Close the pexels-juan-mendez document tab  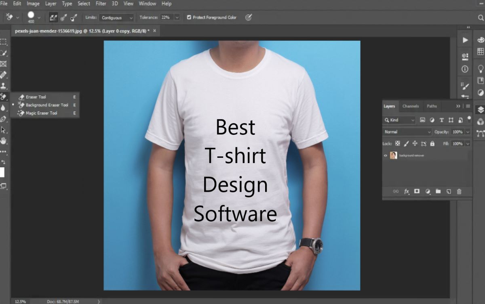[x=154, y=31]
